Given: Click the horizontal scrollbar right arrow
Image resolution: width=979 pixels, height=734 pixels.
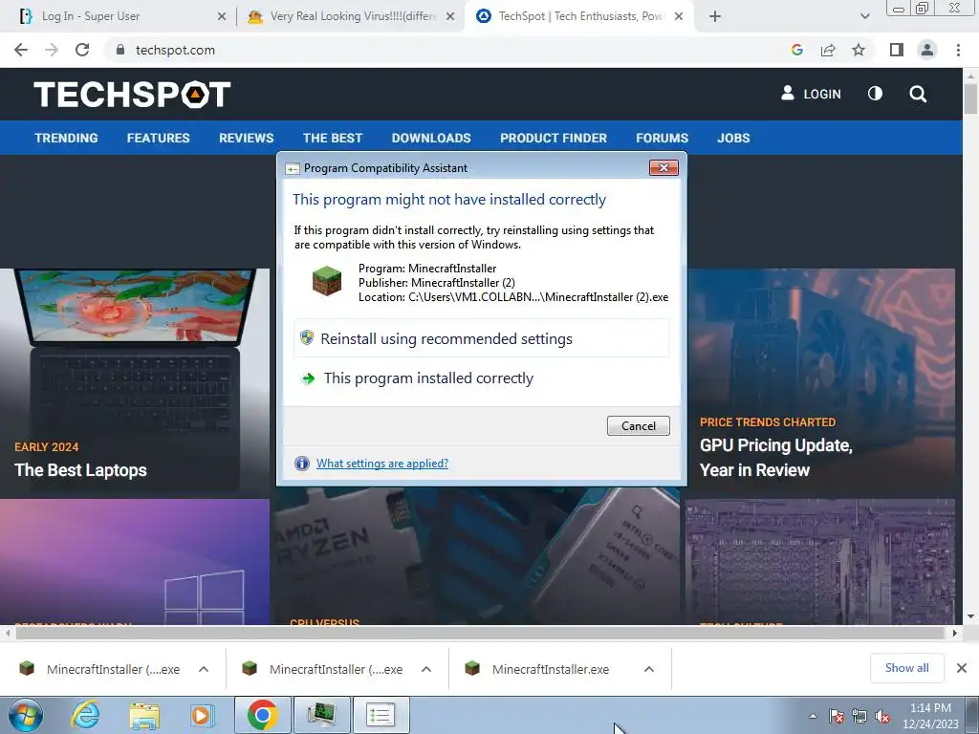Looking at the screenshot, I should pyautogui.click(x=955, y=633).
